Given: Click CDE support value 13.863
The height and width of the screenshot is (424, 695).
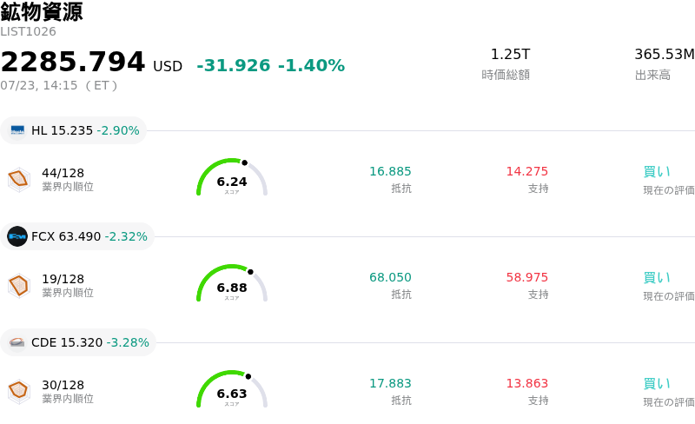Looking at the screenshot, I should 527,383.
